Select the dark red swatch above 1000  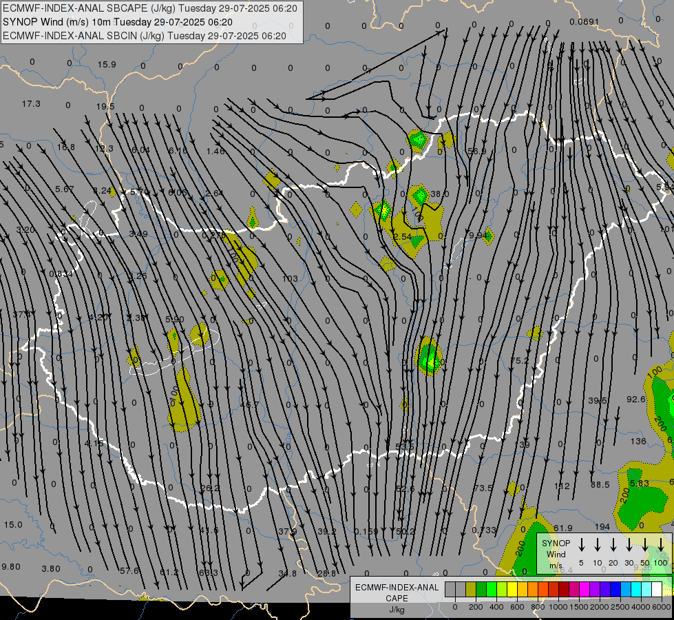pyautogui.click(x=564, y=590)
